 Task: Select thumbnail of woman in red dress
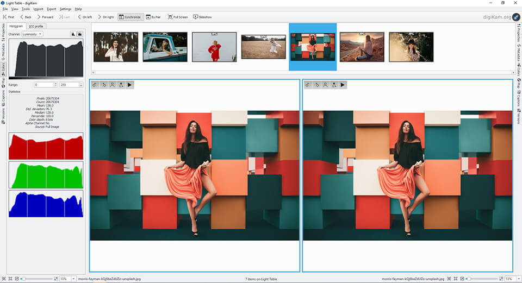214,47
